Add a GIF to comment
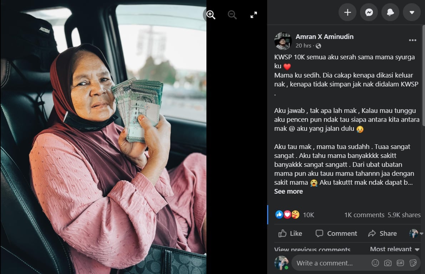 tap(400, 263)
